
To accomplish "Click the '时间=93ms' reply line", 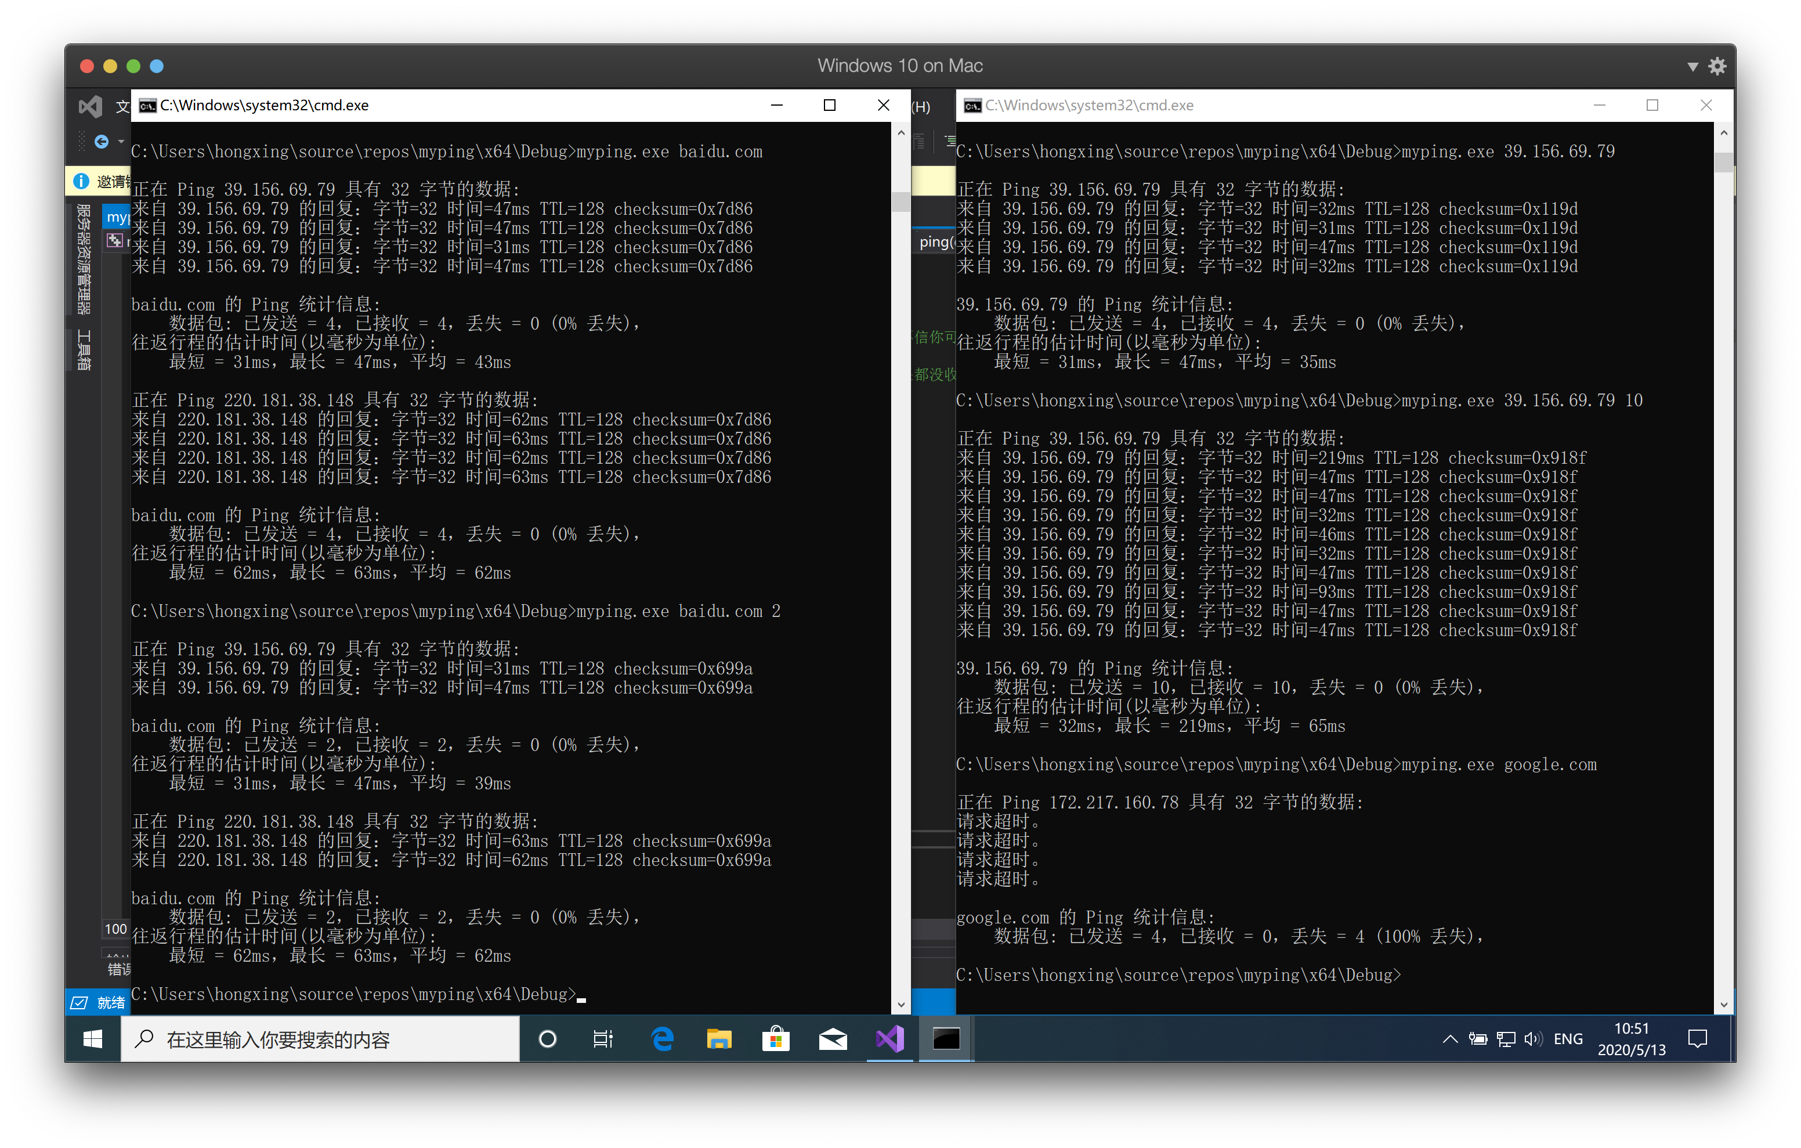I will [x=1267, y=592].
